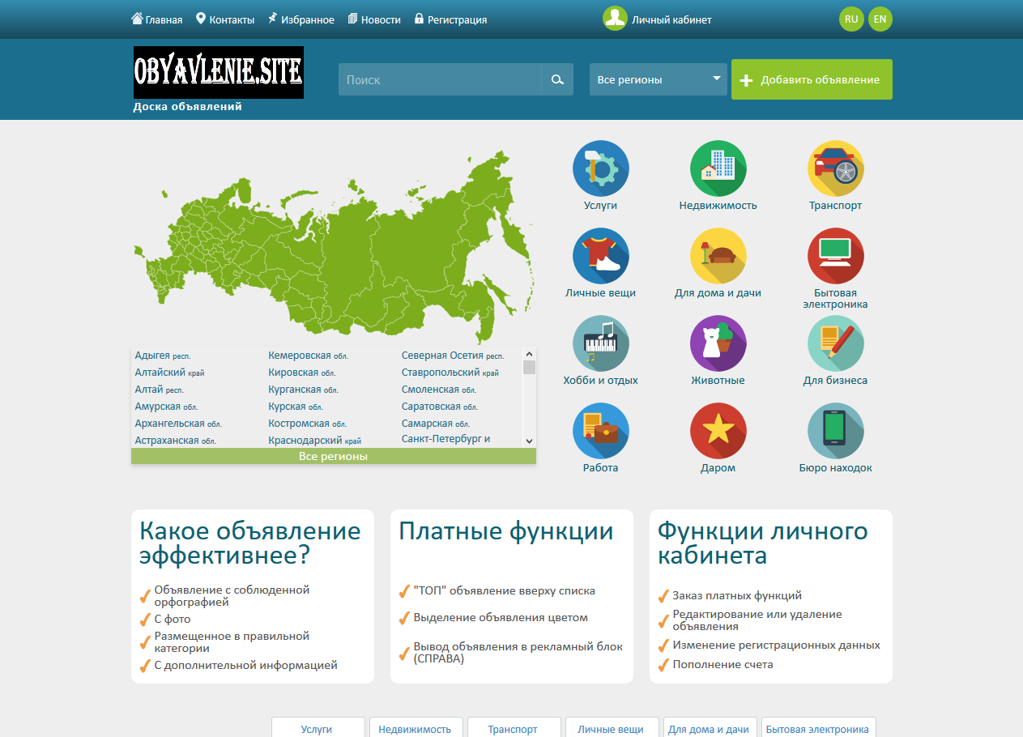
Task: Open the Бюро находок phone icon
Action: click(x=835, y=431)
